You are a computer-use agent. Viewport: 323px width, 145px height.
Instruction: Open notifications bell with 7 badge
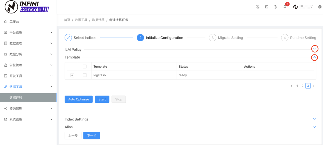(x=285, y=6)
